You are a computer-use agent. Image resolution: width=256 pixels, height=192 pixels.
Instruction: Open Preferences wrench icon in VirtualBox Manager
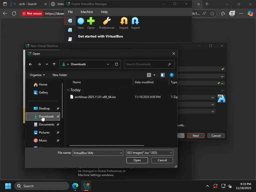click(x=107, y=23)
